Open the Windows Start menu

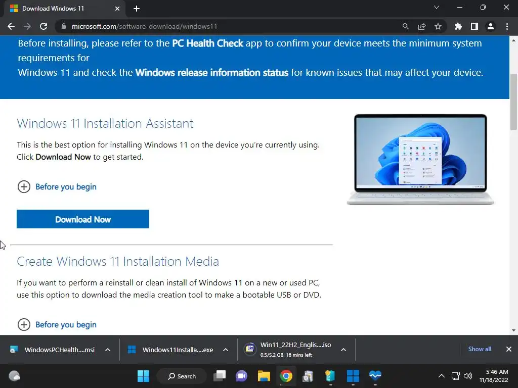pos(143,376)
